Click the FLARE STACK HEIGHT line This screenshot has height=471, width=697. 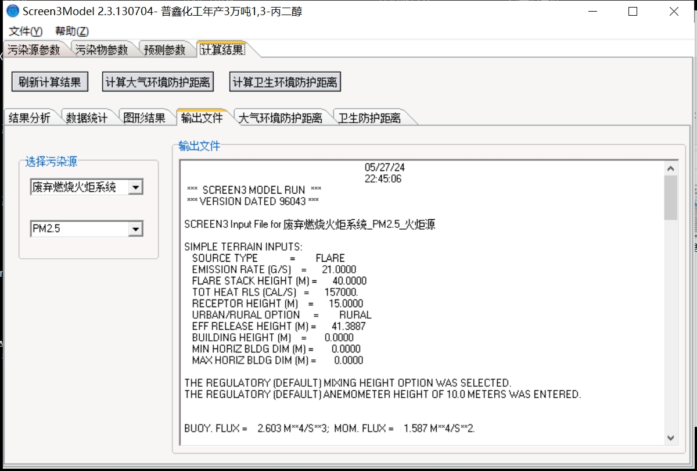click(279, 281)
